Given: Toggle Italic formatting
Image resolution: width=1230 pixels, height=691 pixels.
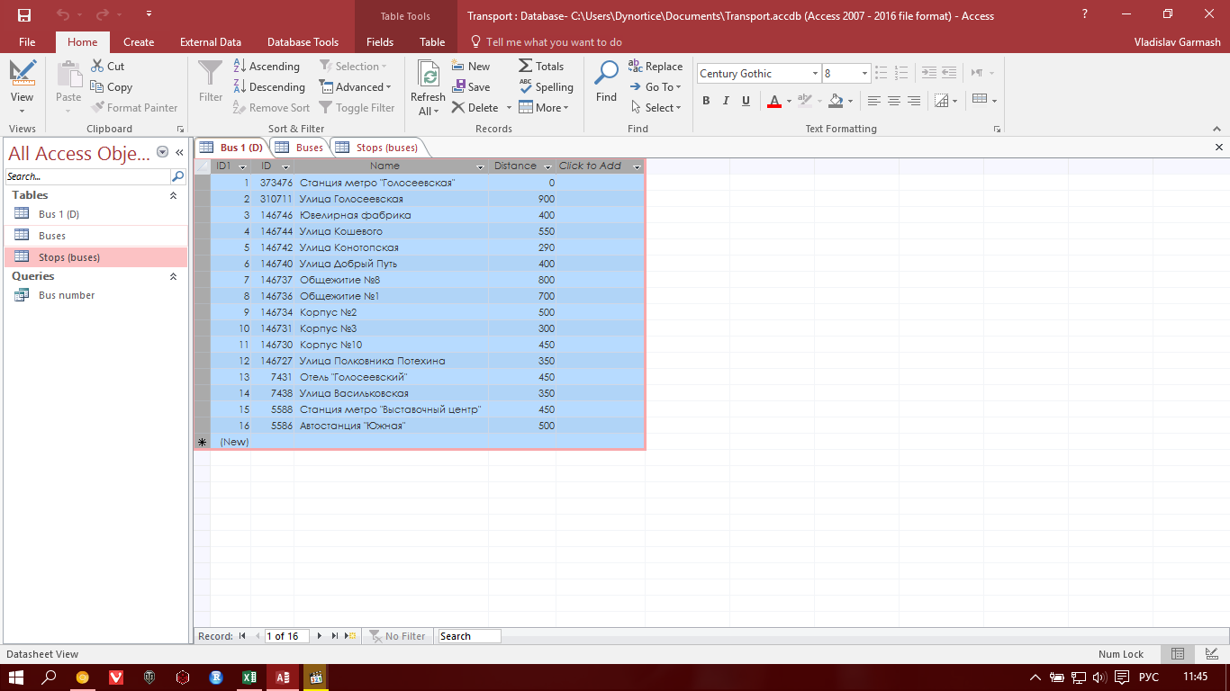Looking at the screenshot, I should click(726, 101).
